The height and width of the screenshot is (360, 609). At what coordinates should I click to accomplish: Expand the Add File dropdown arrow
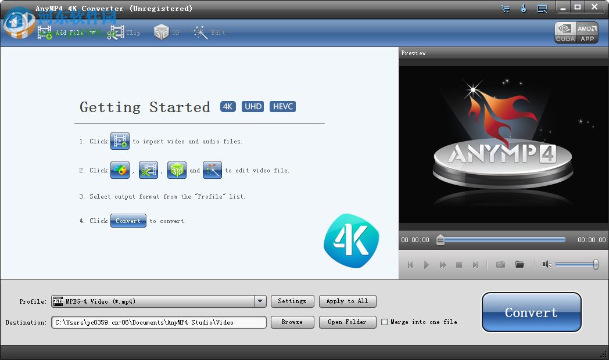(x=92, y=33)
